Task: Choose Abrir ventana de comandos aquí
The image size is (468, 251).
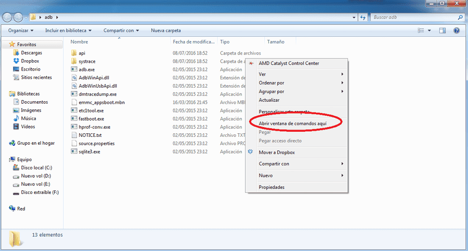Action: 292,123
